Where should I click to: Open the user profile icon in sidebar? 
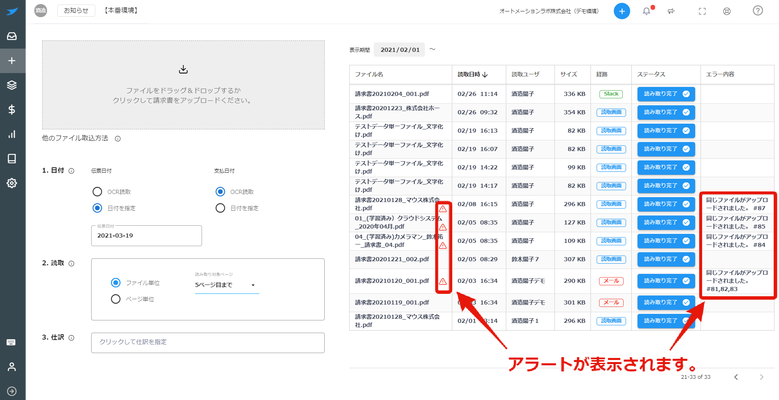(12, 367)
